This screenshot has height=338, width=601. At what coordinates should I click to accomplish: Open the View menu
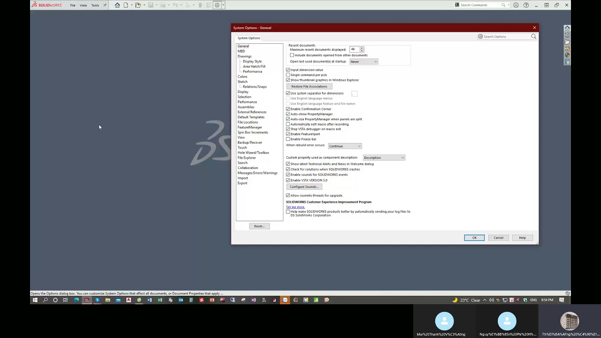tap(84, 5)
